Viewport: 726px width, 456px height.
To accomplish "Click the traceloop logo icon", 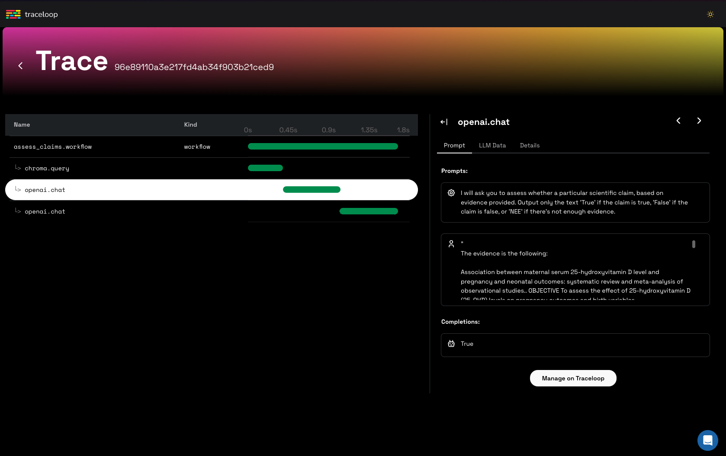I will [x=13, y=14].
